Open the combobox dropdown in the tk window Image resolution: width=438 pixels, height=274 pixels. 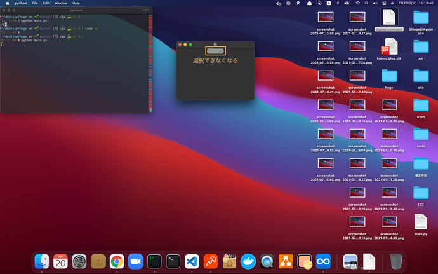tap(215, 51)
